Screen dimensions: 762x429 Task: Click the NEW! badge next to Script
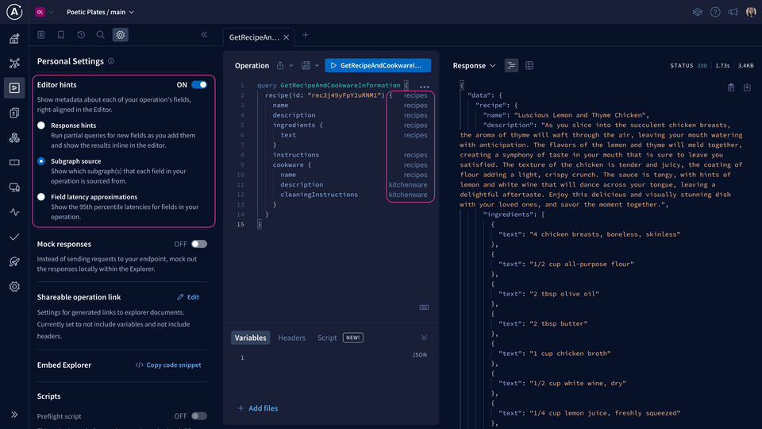pos(352,338)
